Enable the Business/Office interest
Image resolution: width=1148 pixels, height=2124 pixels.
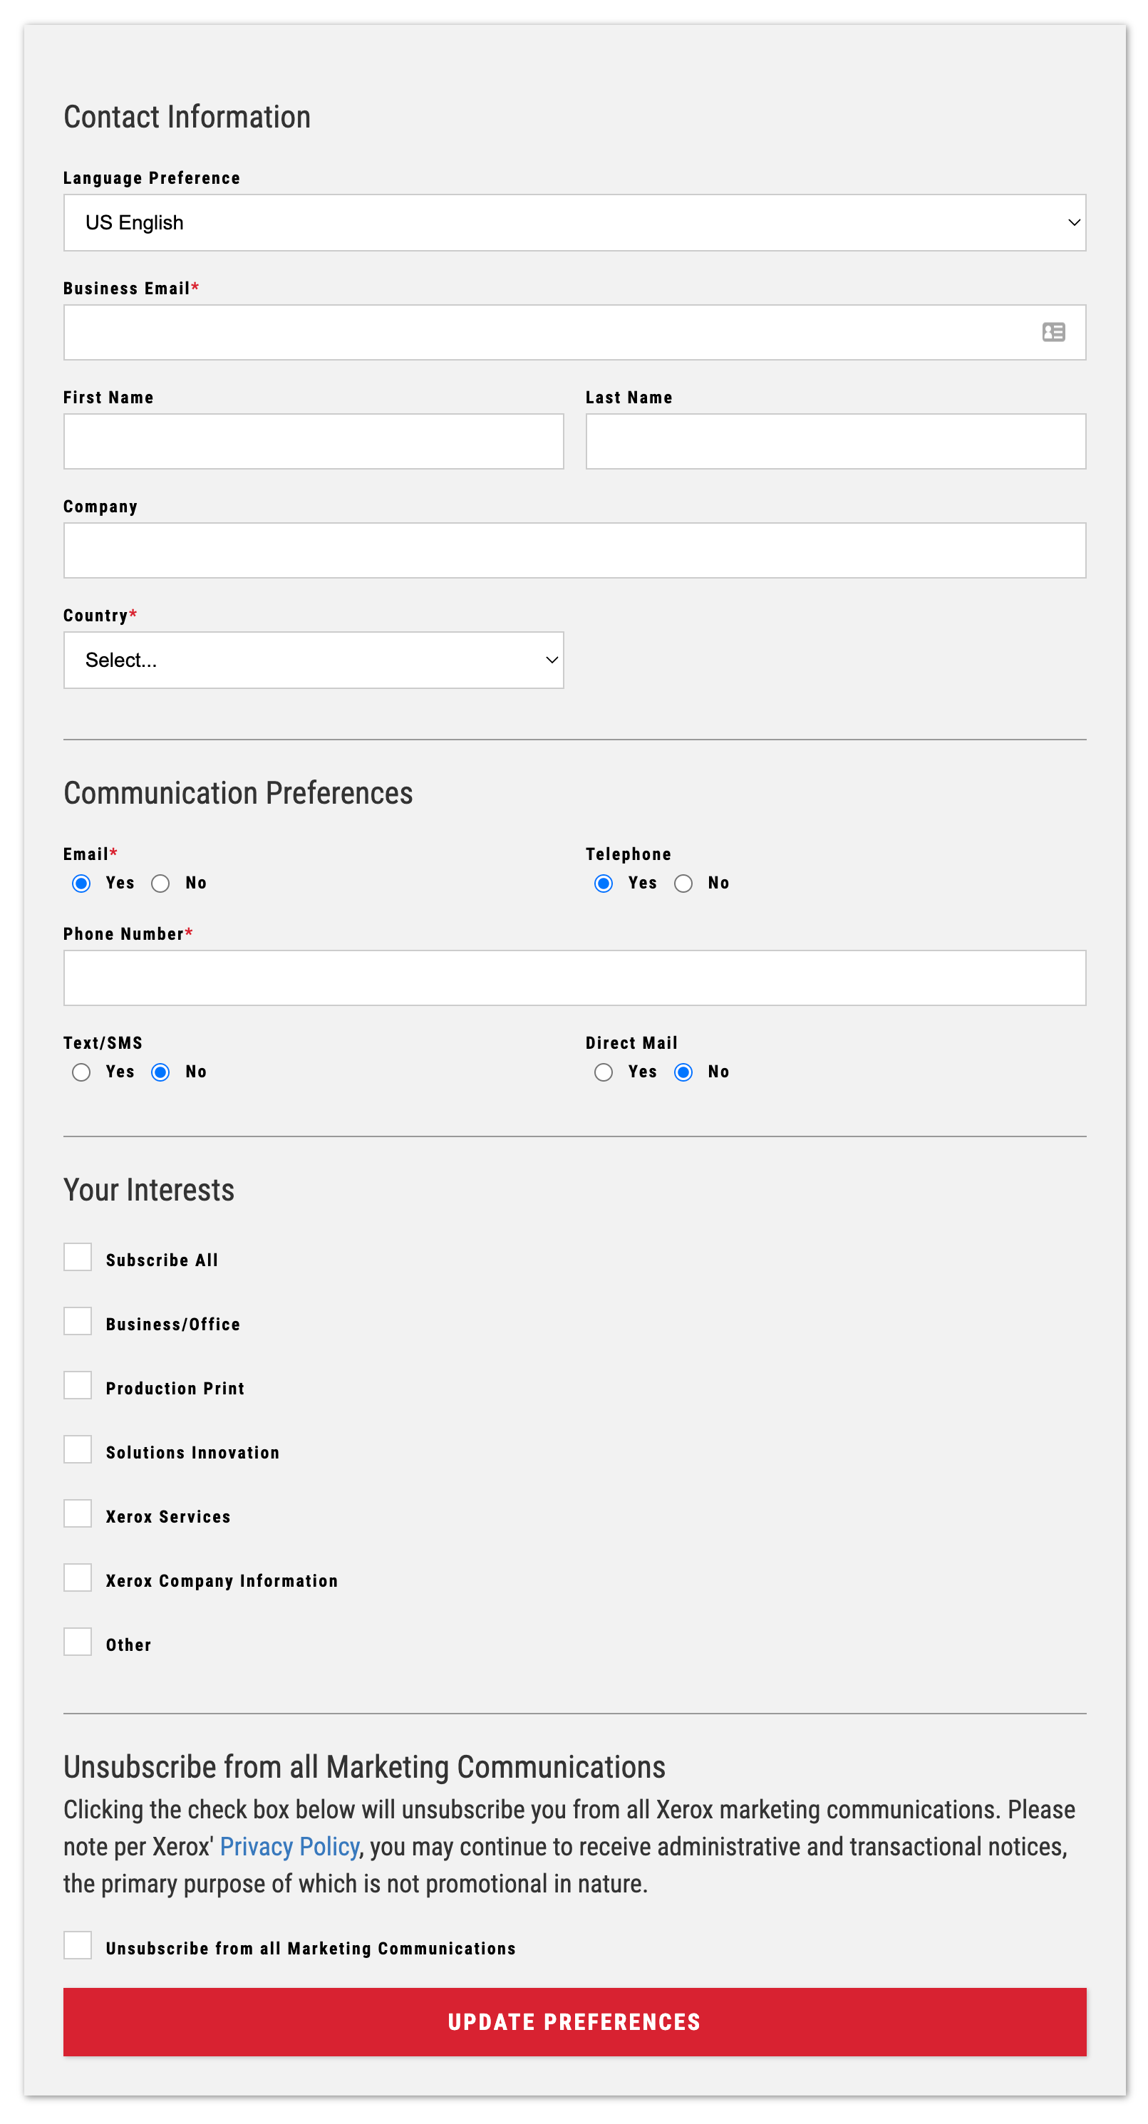[x=78, y=1321]
